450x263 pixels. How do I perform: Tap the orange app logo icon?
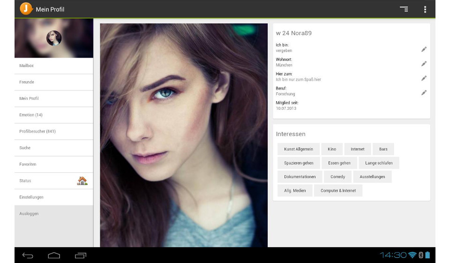(26, 9)
